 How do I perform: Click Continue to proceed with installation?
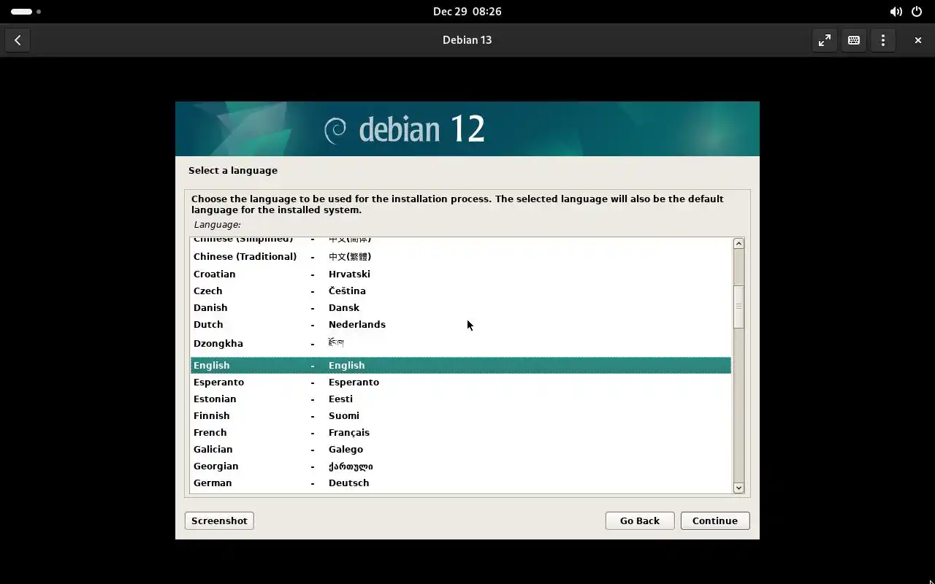coord(715,520)
